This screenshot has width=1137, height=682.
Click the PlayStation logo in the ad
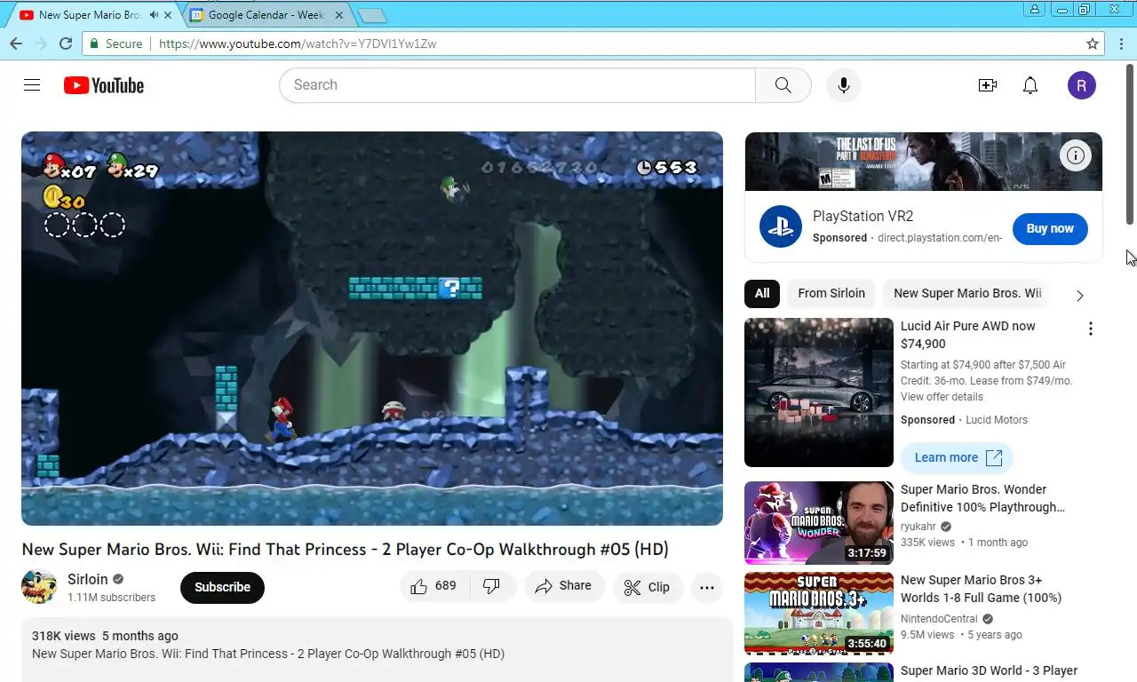(x=781, y=227)
